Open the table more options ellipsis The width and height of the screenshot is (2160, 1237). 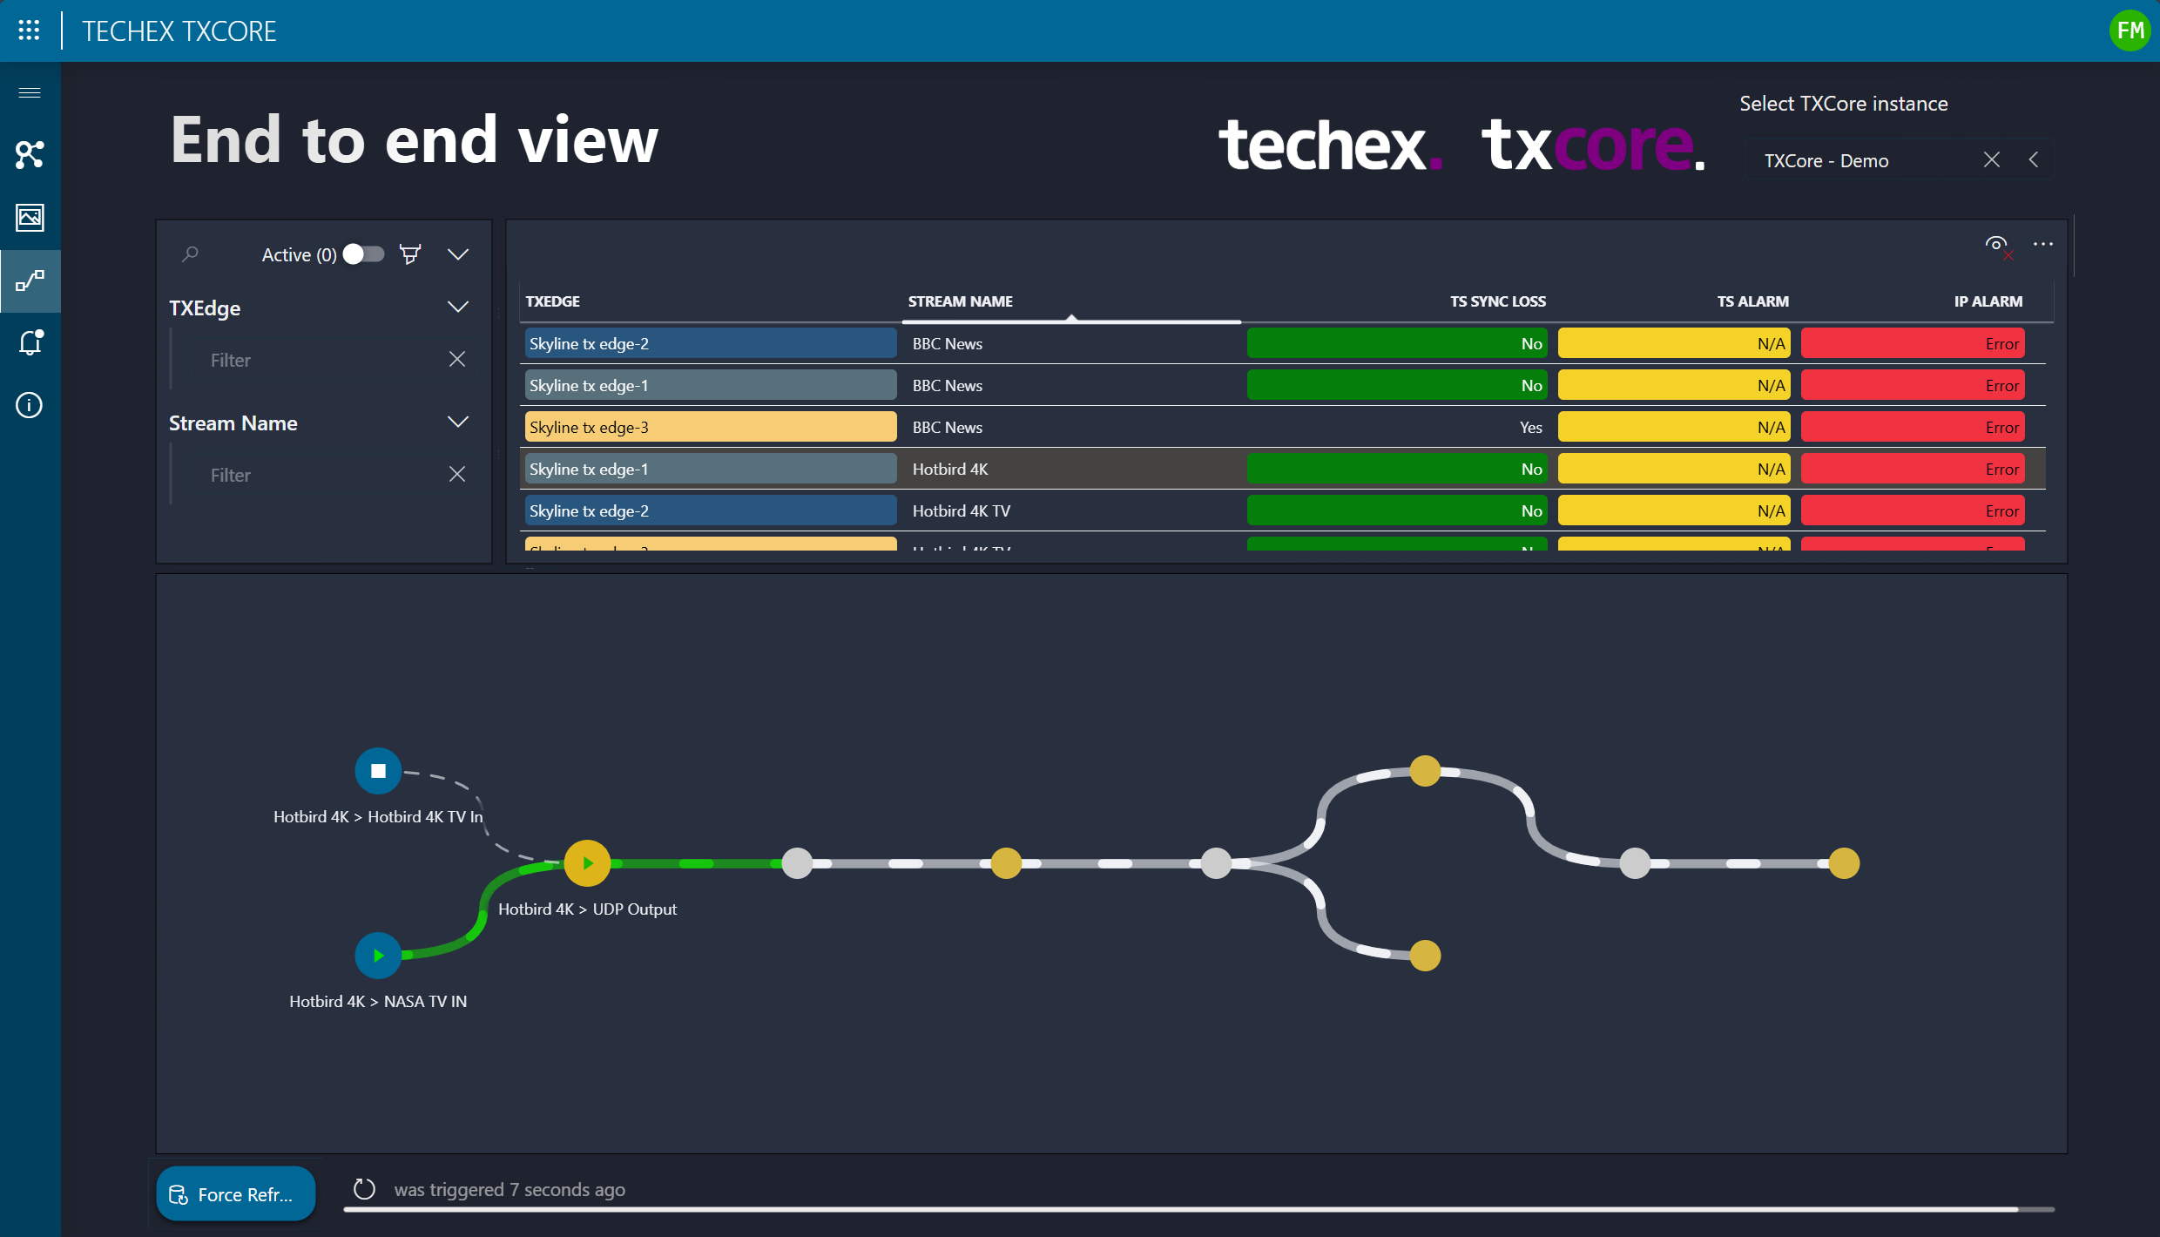(x=2043, y=244)
